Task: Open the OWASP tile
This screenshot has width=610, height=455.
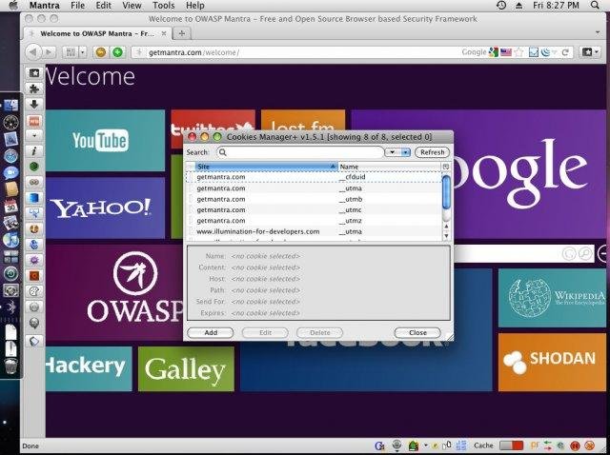Action: tap(114, 292)
